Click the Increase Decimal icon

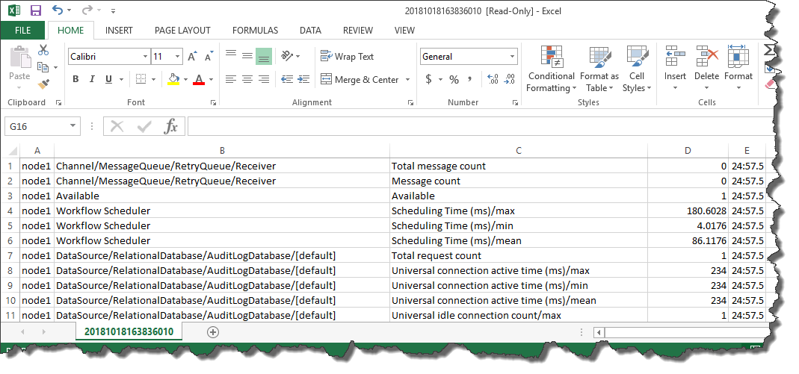[x=493, y=79]
